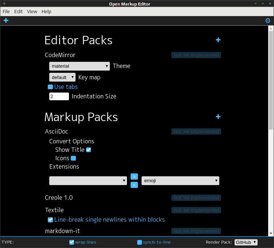274x248 pixels.
Task: Click the synch-to-line label
Action: (157, 242)
